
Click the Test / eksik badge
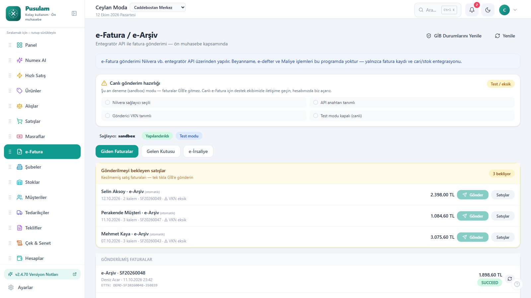click(500, 84)
